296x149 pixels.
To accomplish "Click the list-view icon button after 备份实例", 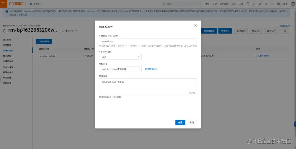I will pos(285,31).
